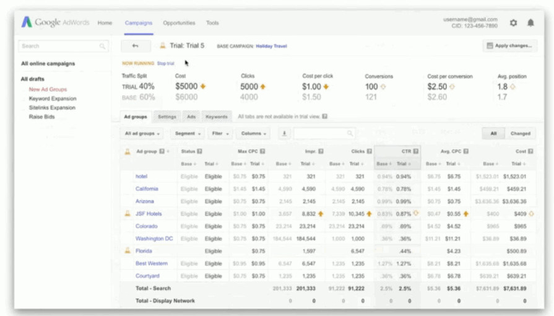The image size is (554, 316).
Task: Open the California ad group
Action: 147,188
